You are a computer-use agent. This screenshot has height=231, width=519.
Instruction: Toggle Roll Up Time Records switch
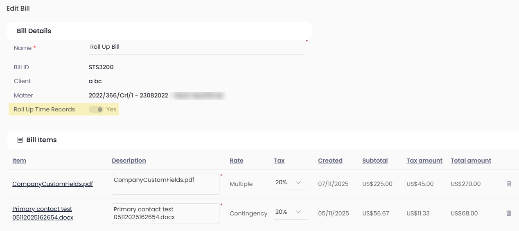click(x=97, y=110)
